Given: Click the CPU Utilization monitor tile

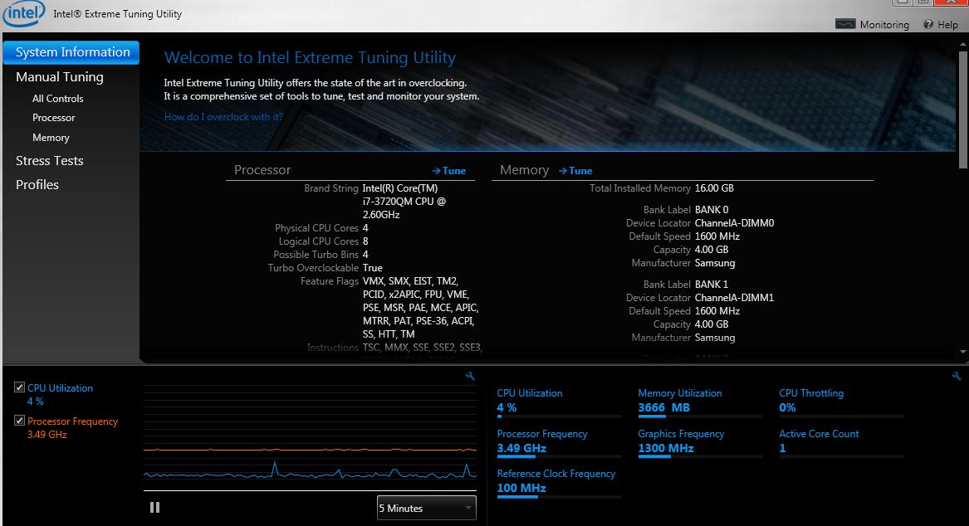Looking at the screenshot, I should 559,404.
